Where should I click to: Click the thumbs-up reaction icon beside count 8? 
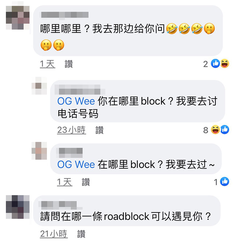tap(225, 130)
